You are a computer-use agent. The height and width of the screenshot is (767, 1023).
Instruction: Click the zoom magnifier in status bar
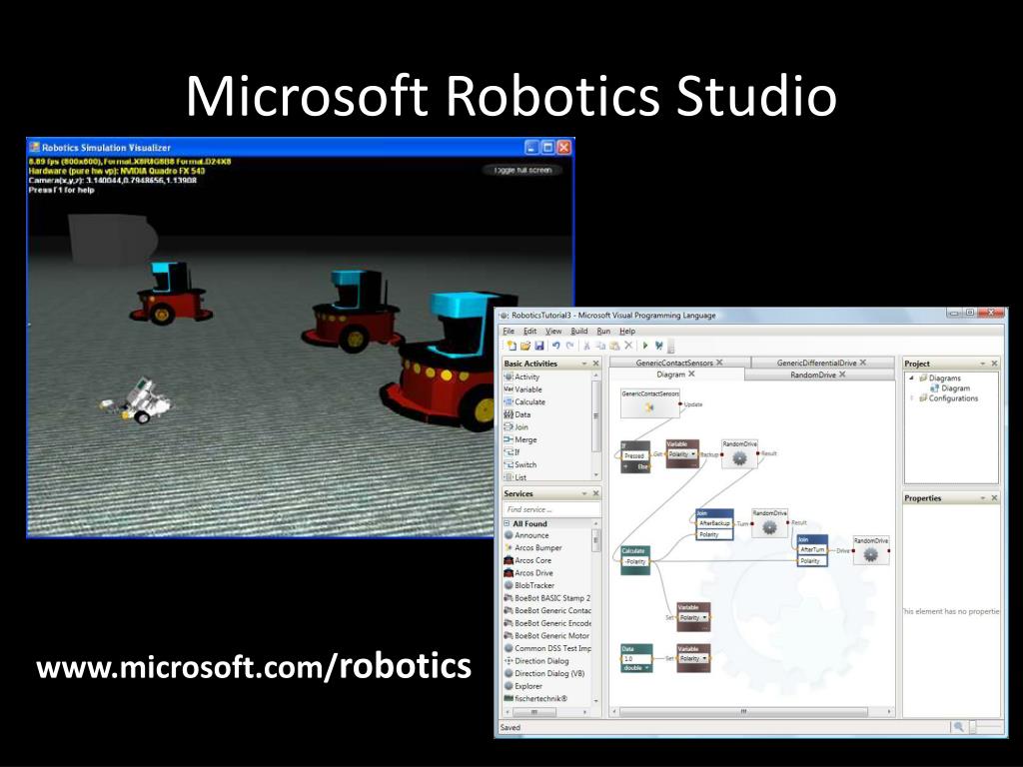click(x=958, y=727)
